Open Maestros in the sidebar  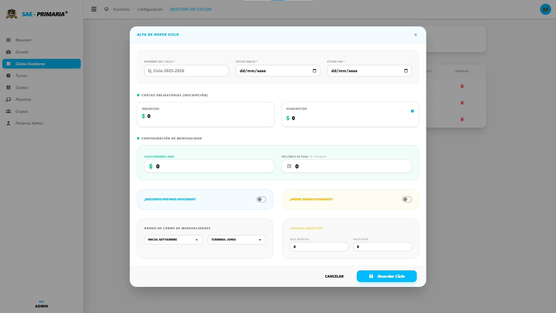click(23, 99)
